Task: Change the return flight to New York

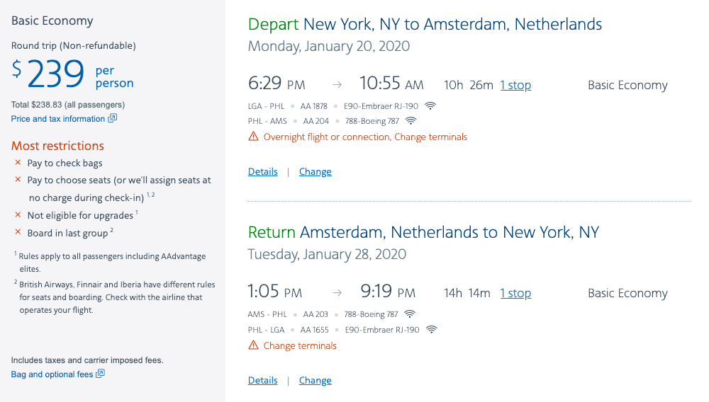Action: (x=315, y=381)
